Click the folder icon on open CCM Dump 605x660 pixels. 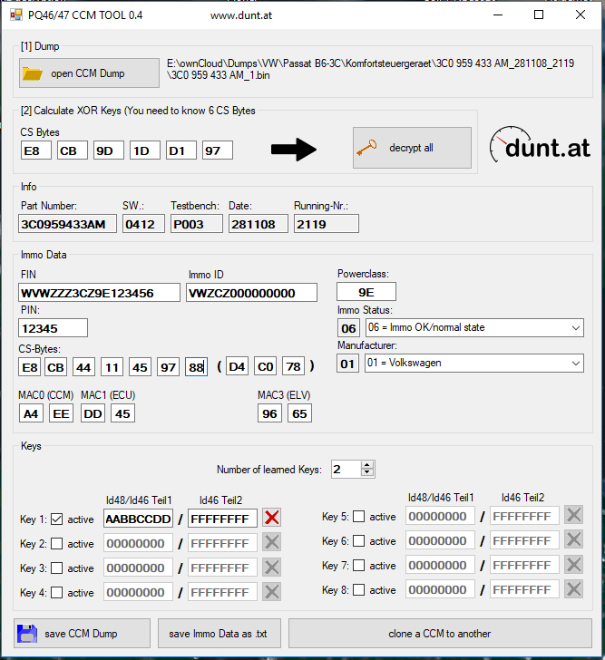tap(33, 73)
